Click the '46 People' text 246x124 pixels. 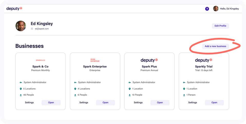click(x=29, y=95)
